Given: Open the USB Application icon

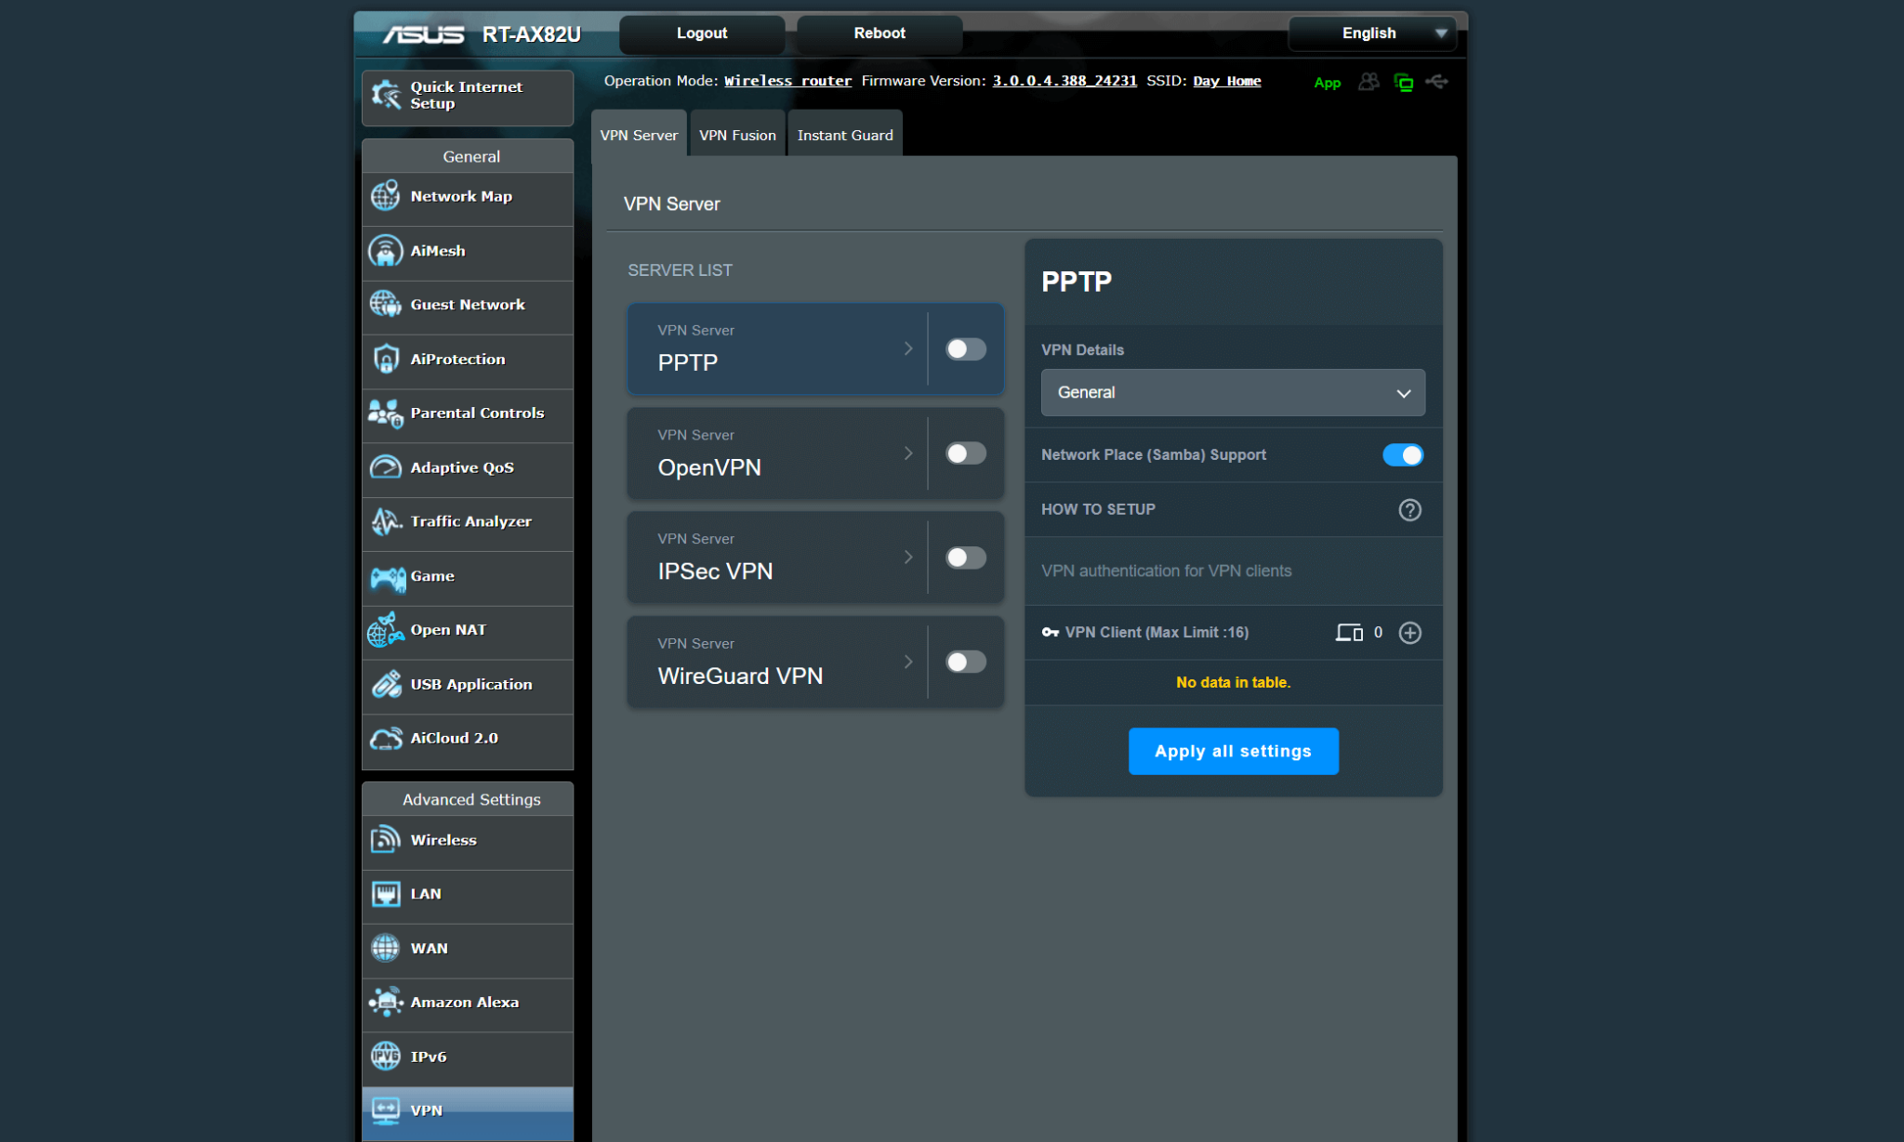Looking at the screenshot, I should pyautogui.click(x=386, y=685).
